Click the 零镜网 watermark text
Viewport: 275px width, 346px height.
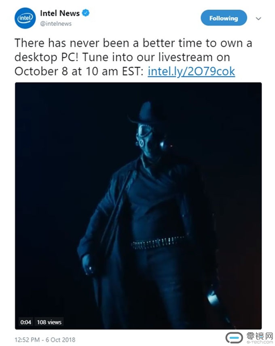point(259,336)
